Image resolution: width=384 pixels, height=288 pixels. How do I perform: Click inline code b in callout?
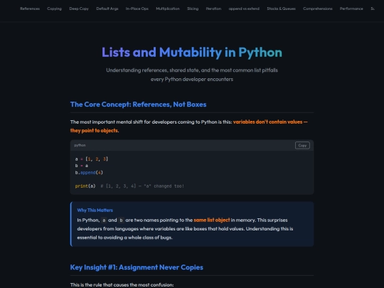pyautogui.click(x=121, y=220)
